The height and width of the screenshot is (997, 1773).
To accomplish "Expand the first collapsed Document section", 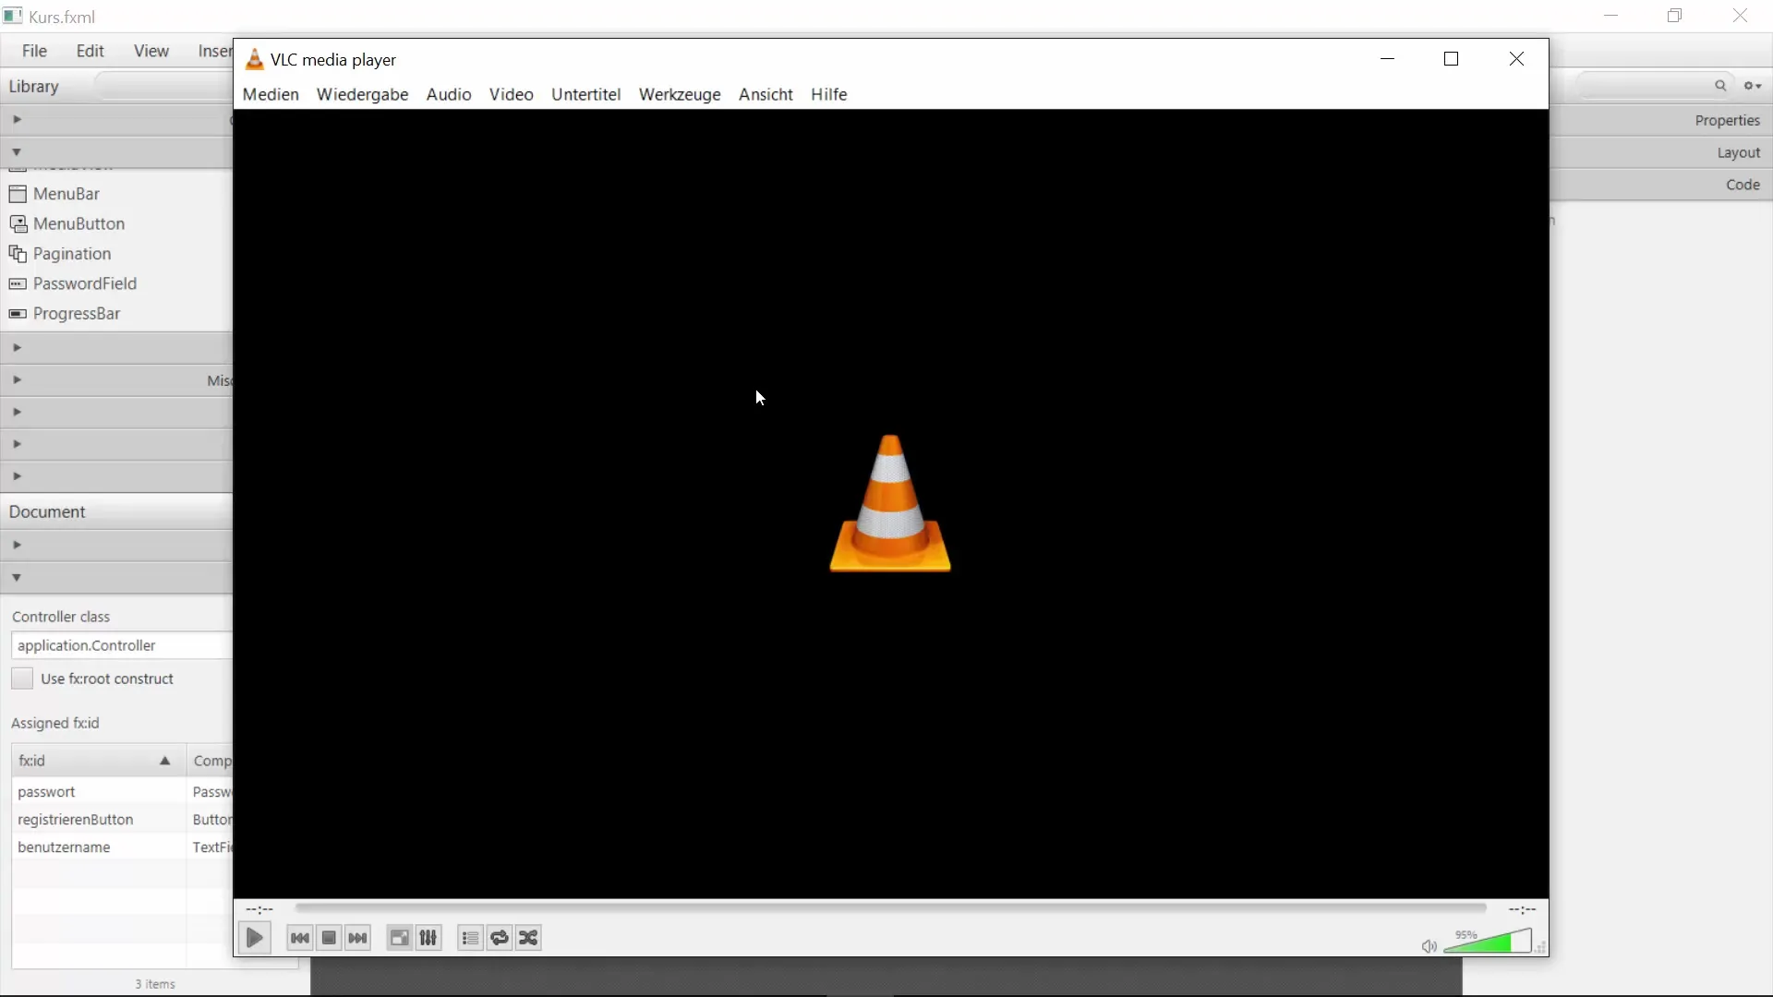I will (x=17, y=545).
